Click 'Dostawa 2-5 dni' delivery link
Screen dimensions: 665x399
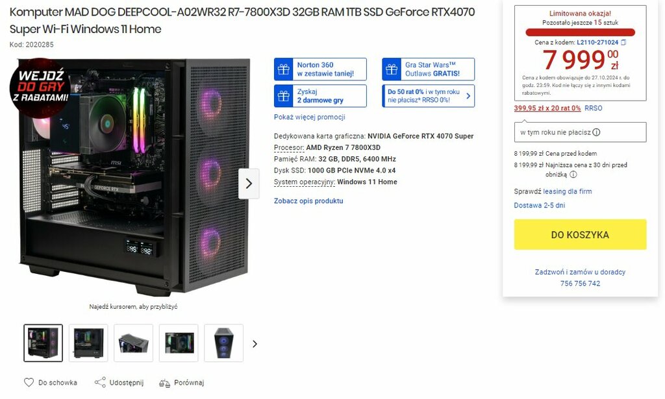(539, 205)
